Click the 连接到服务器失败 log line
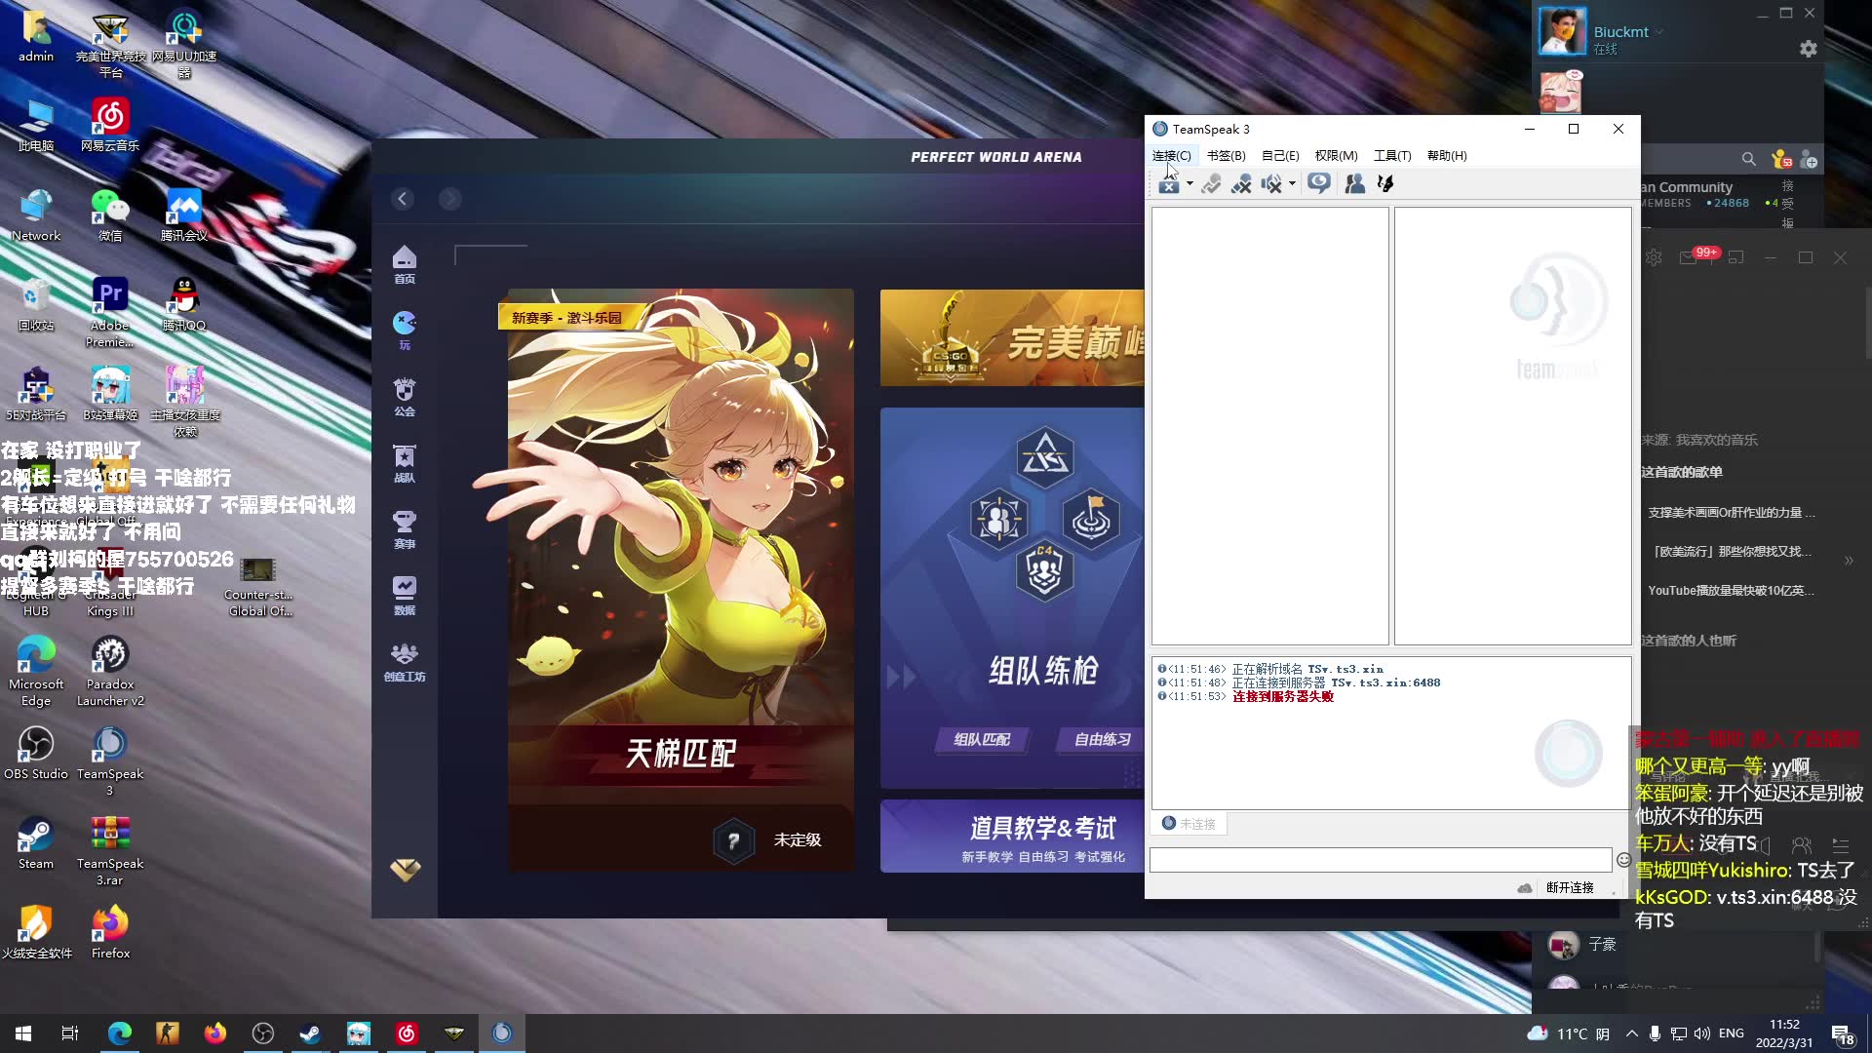This screenshot has height=1053, width=1872. [1282, 696]
